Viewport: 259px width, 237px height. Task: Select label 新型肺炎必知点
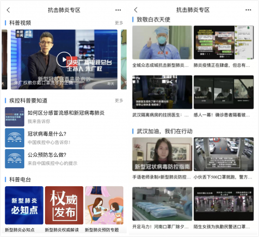[20, 230]
